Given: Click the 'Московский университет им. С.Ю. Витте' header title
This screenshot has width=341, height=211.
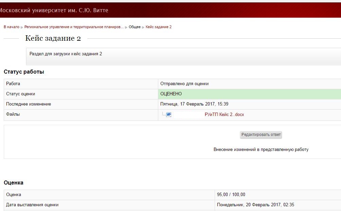Looking at the screenshot, I should pos(54,10).
